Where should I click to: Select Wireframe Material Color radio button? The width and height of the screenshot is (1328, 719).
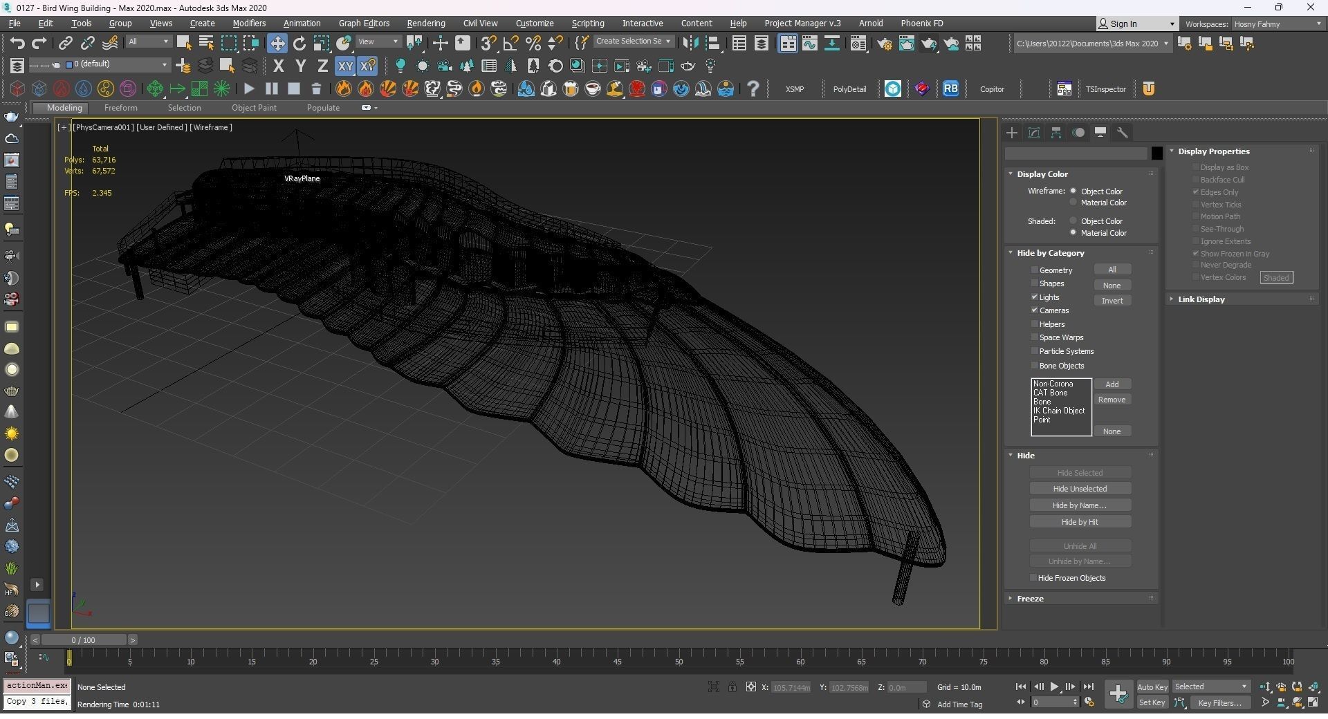pos(1073,203)
